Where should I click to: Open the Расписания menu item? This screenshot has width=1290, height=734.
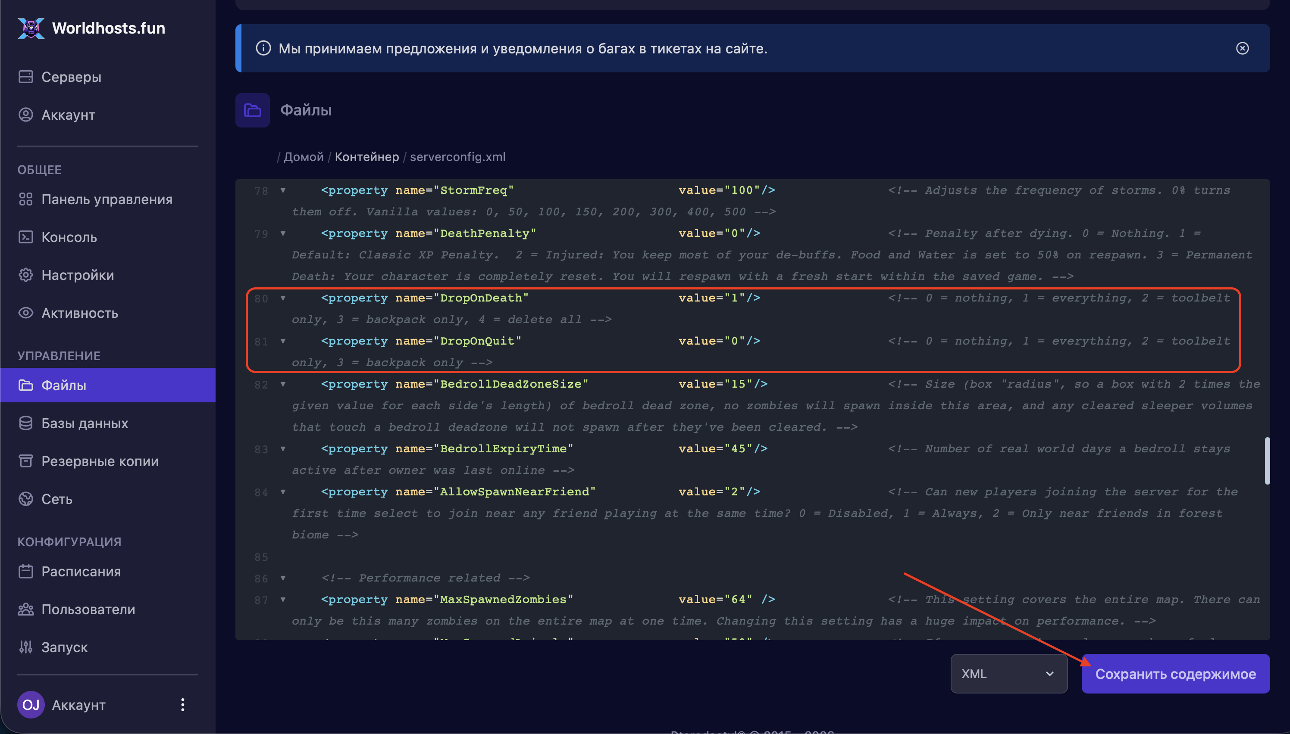[x=81, y=571]
